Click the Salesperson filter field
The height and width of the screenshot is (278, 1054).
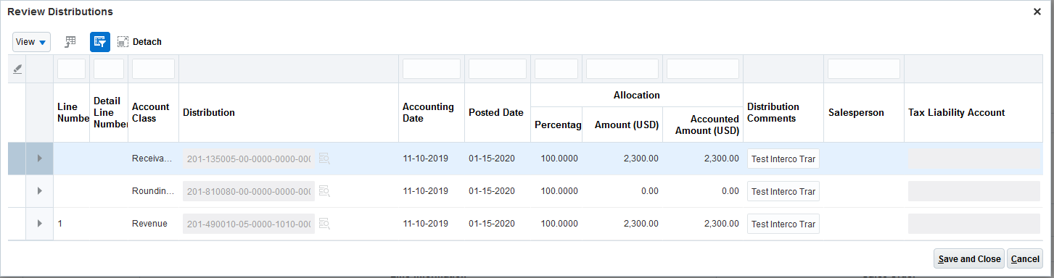coord(864,69)
